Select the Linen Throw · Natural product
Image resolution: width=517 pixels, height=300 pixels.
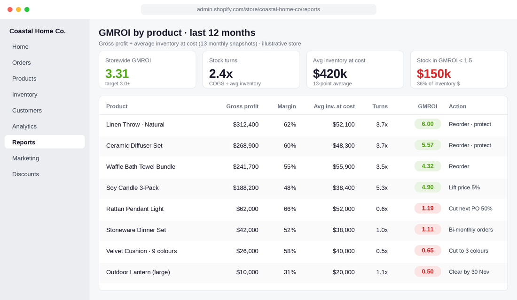tap(135, 124)
